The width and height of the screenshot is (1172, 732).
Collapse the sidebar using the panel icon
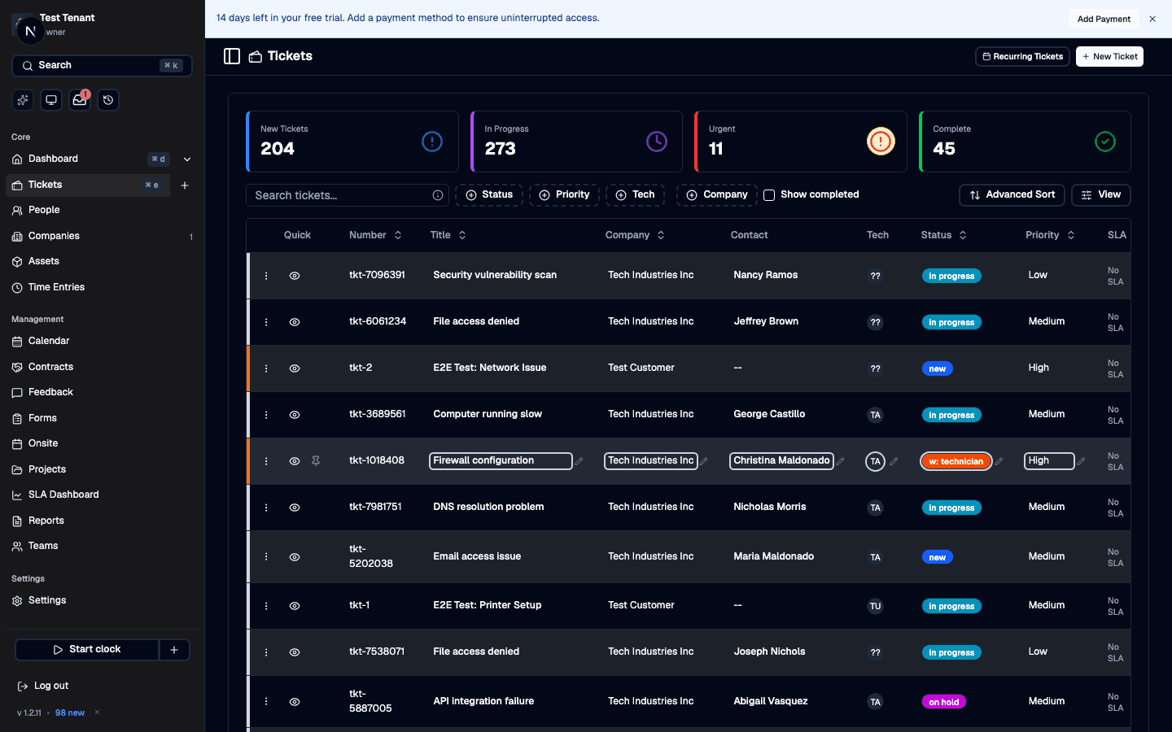(x=232, y=55)
